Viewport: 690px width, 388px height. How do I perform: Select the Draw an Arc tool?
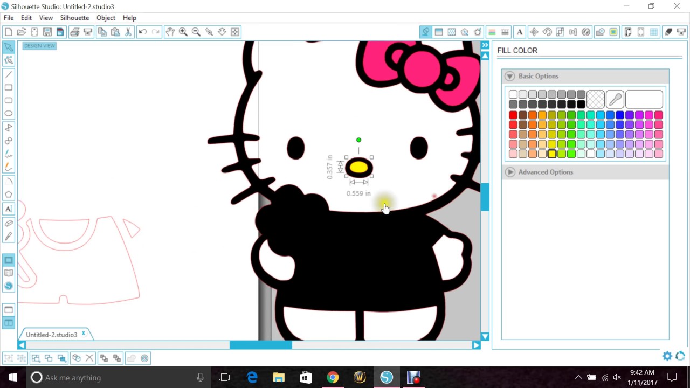point(9,182)
